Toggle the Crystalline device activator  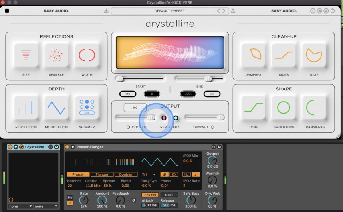[10, 147]
